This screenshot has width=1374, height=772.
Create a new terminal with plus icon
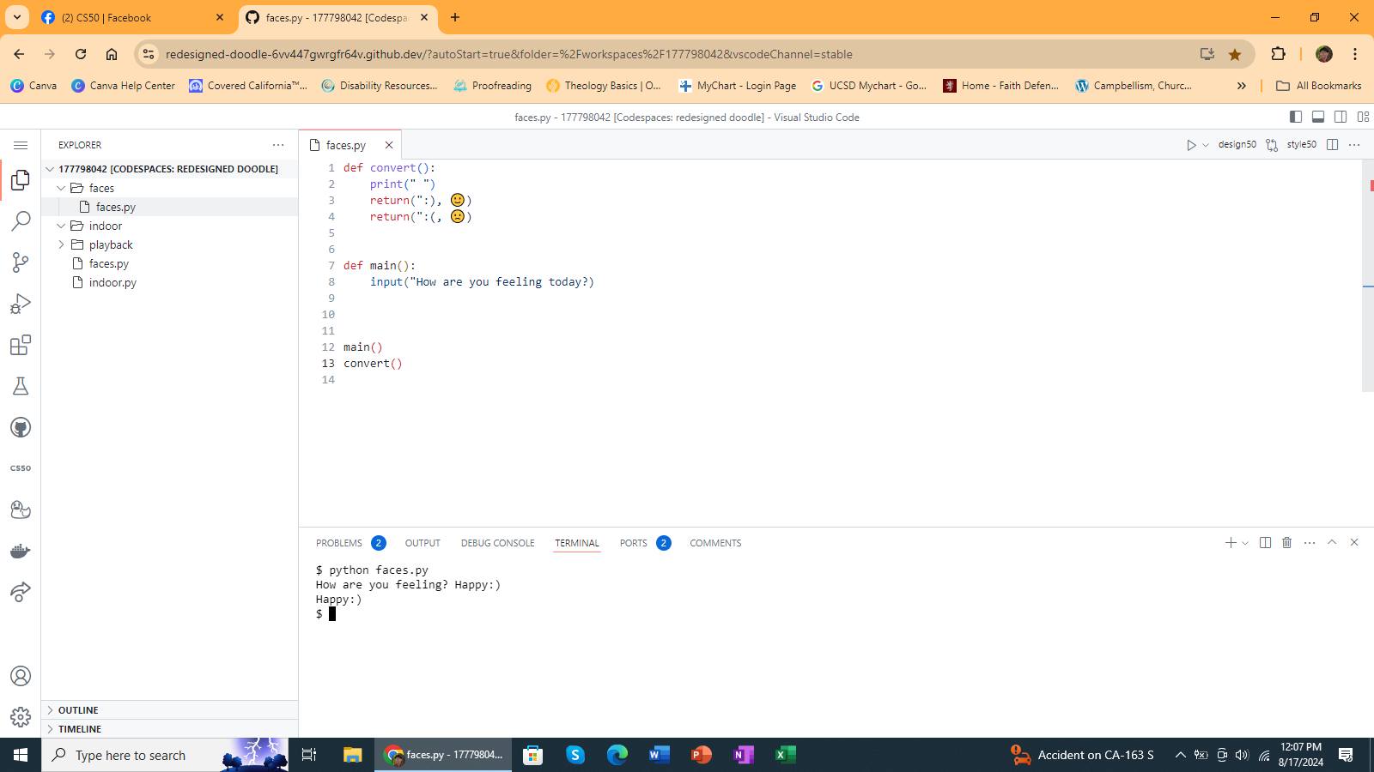tap(1231, 542)
